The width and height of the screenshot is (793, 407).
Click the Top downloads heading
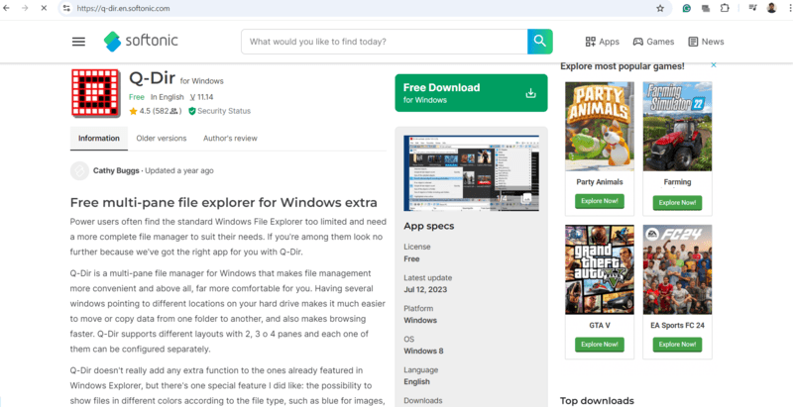pos(597,401)
